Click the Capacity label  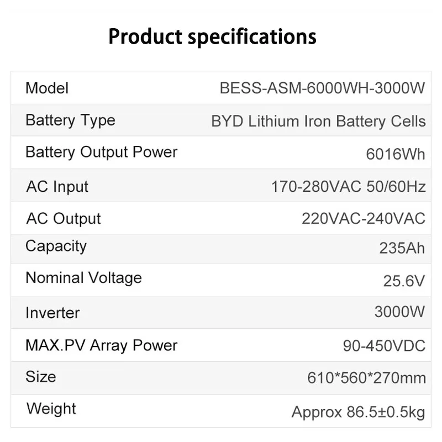click(56, 246)
